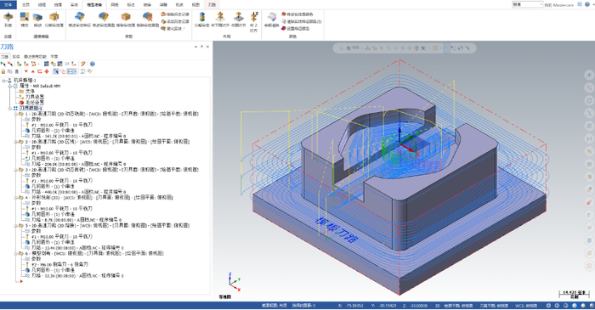Open the File (文件) menu tab

pyautogui.click(x=8, y=4)
